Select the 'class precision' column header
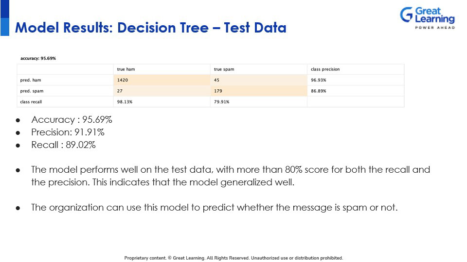The height and width of the screenshot is (262, 467). point(325,69)
